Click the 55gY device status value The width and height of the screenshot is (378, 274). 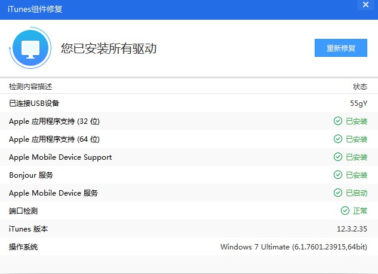[358, 103]
